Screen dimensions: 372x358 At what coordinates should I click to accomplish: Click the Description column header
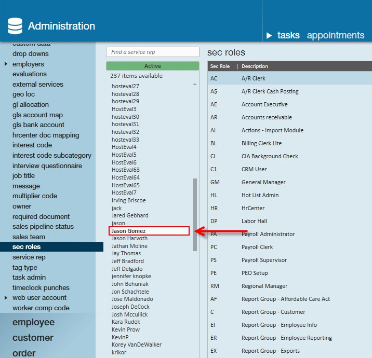pos(255,66)
